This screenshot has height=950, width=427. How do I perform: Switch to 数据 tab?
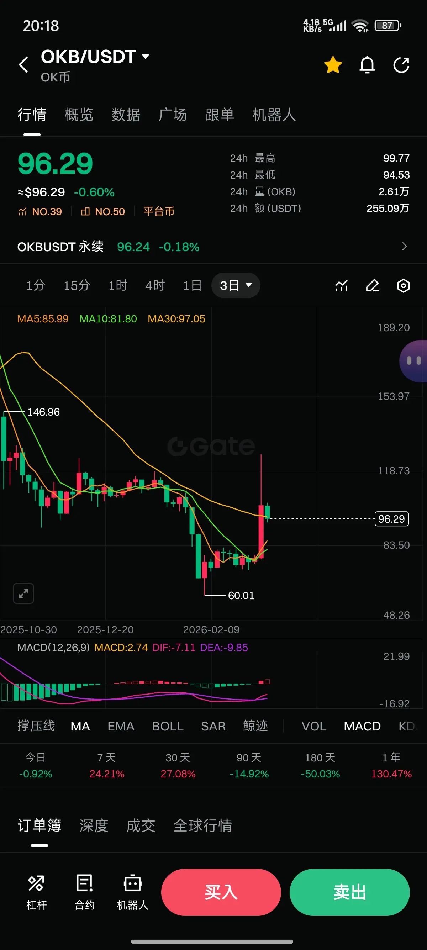tap(126, 115)
